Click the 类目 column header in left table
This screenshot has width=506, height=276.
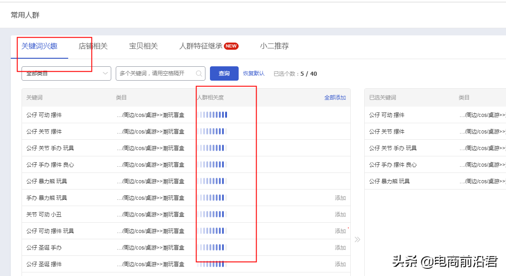click(x=121, y=97)
